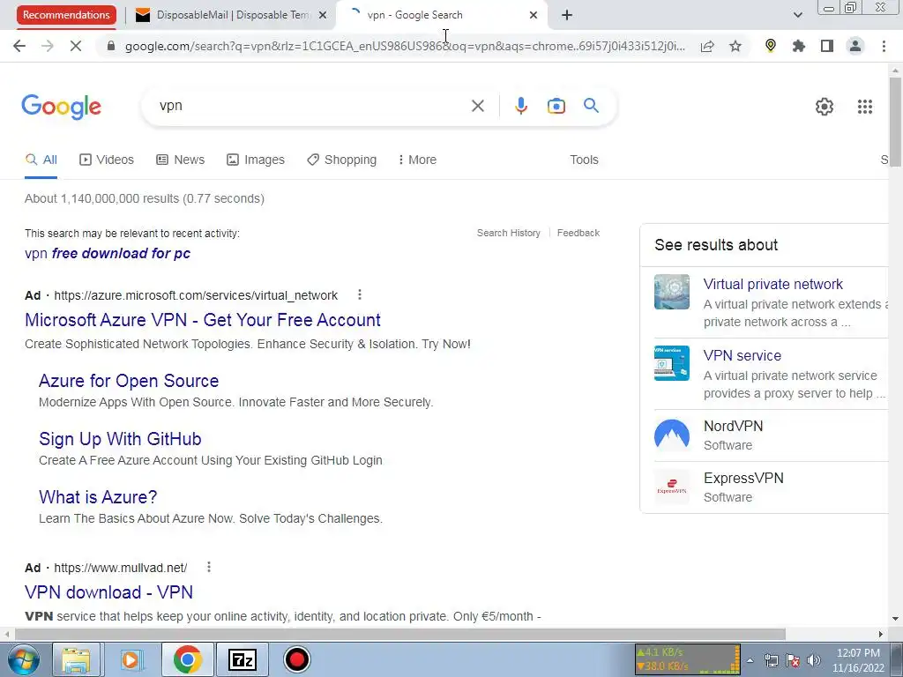This screenshot has height=677, width=903.
Task: Open the Feedback link
Action: coord(578,233)
